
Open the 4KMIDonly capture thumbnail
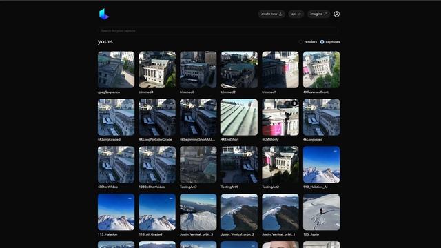(280, 117)
